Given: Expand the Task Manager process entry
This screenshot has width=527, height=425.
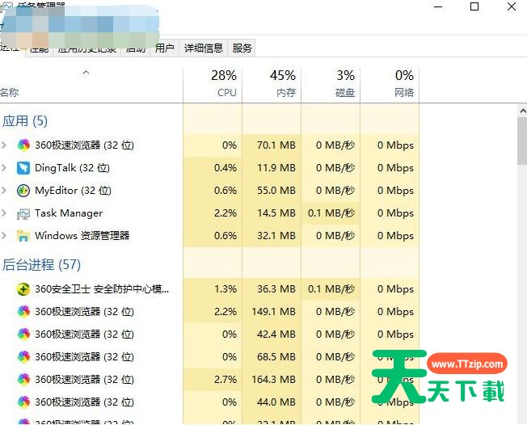Looking at the screenshot, I should [x=4, y=213].
